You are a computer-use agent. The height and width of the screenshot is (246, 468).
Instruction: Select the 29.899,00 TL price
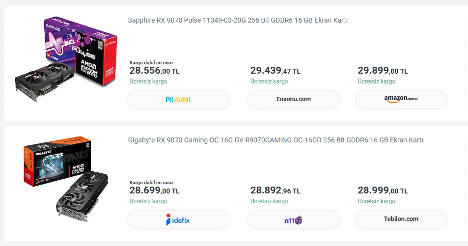383,71
